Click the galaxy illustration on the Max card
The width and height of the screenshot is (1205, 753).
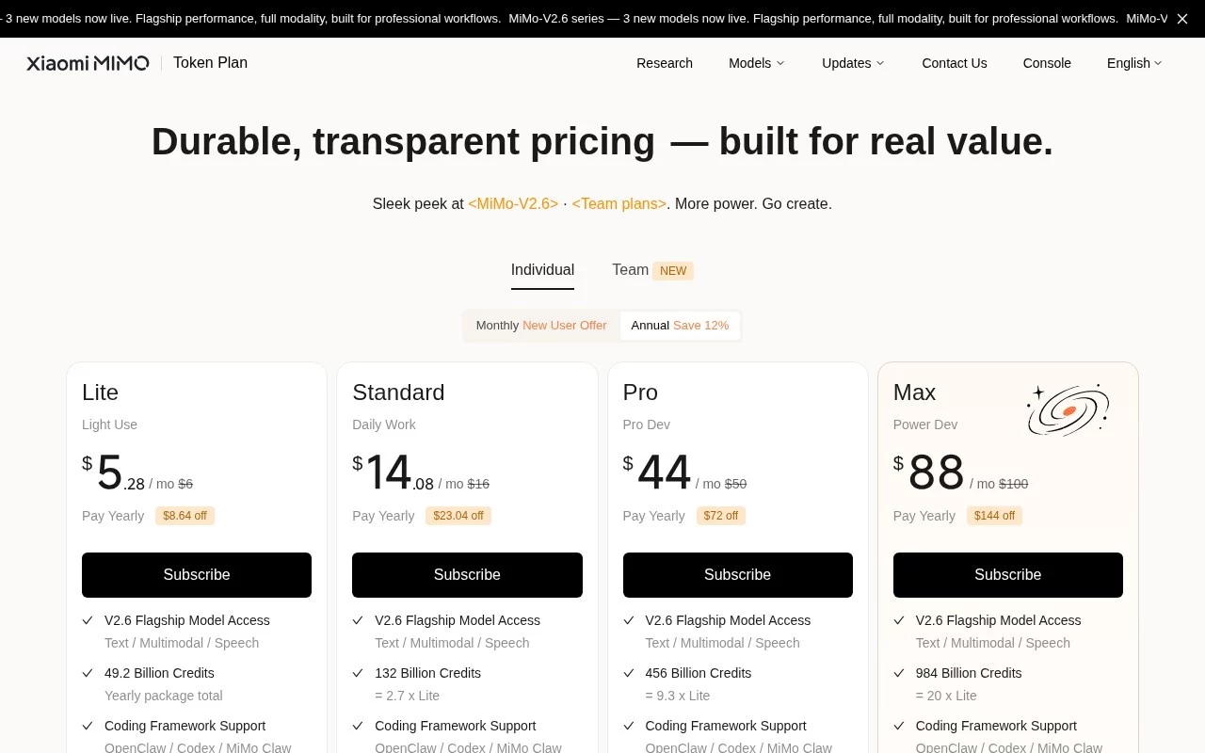coord(1068,409)
